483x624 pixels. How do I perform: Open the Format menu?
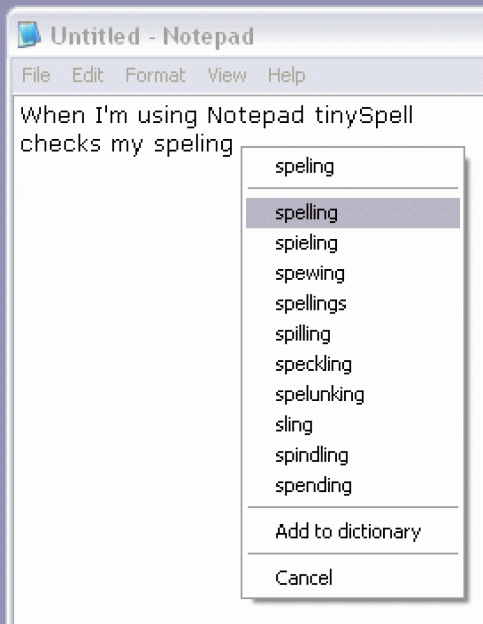click(x=155, y=75)
